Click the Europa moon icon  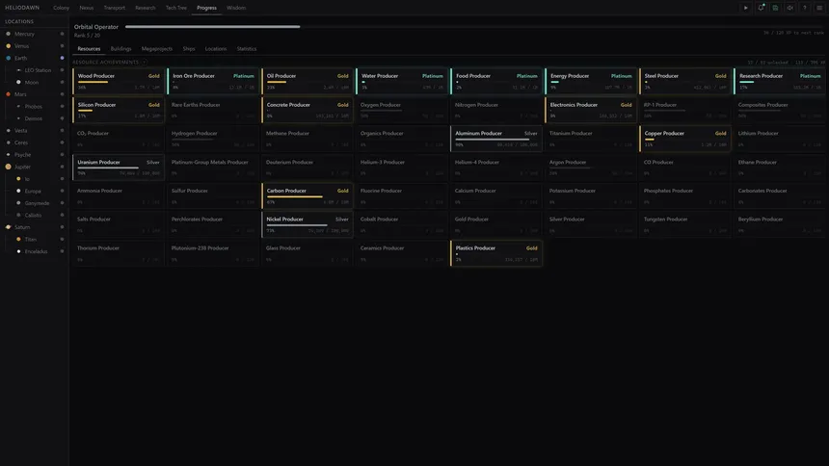point(18,192)
